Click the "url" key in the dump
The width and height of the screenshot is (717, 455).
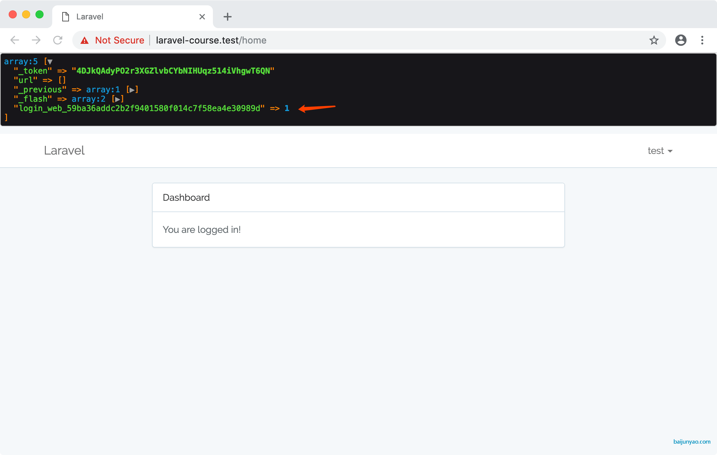click(25, 80)
